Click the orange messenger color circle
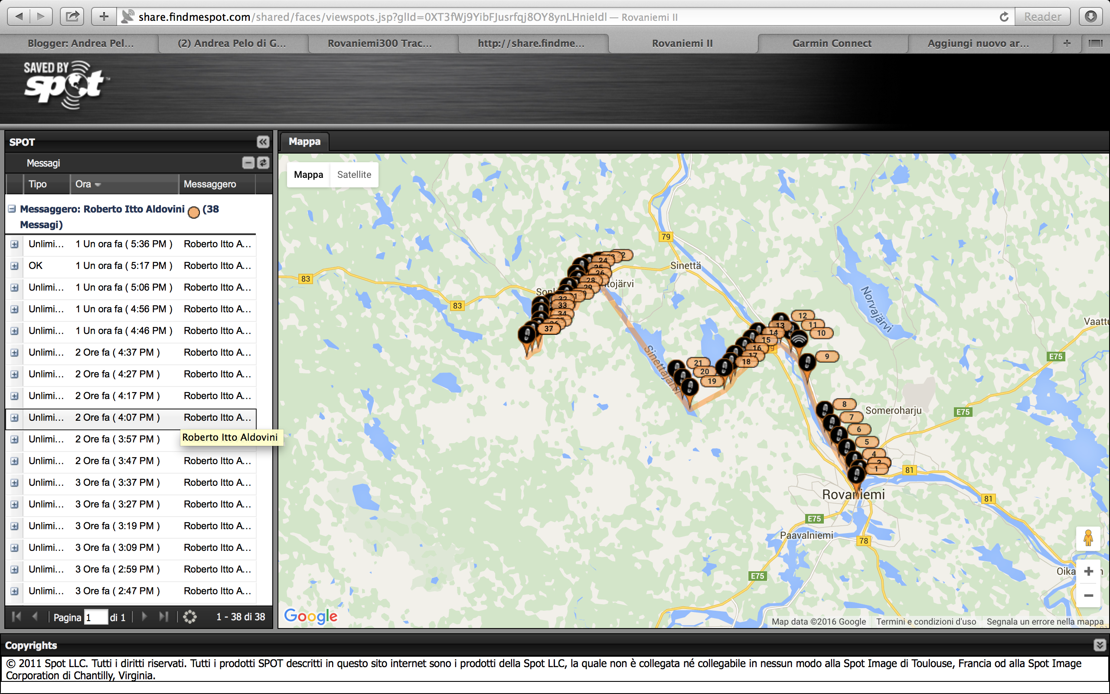Screen dimensions: 1110x694 click(194, 212)
